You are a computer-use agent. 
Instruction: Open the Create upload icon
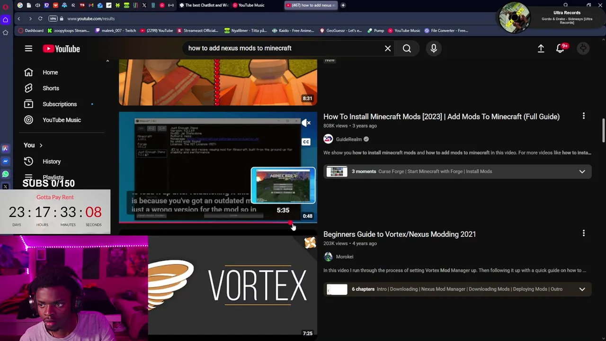[541, 48]
